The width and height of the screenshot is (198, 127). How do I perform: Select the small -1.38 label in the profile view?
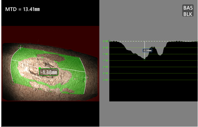tap(147, 51)
